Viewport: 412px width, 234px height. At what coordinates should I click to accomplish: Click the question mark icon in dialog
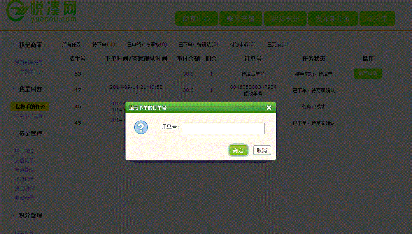point(141,127)
